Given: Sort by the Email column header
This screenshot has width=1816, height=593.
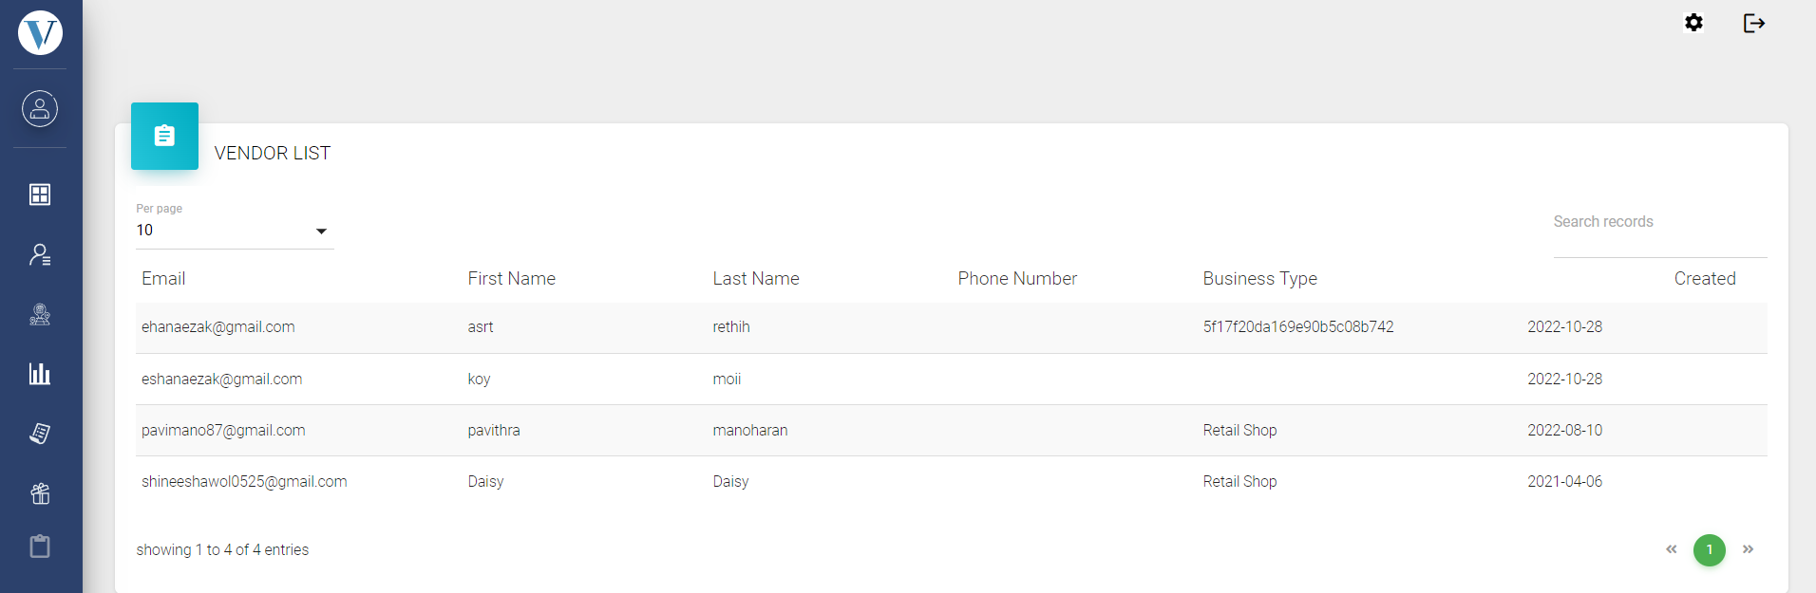Looking at the screenshot, I should (x=163, y=279).
